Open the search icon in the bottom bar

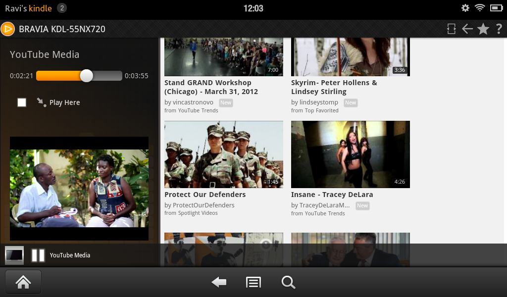[288, 282]
